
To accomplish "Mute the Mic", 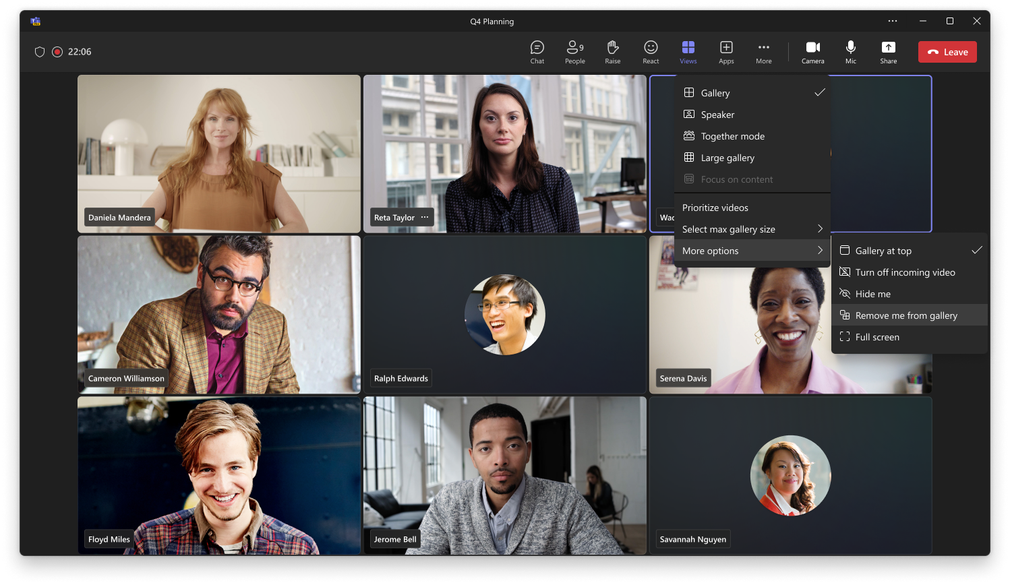I will (x=850, y=51).
